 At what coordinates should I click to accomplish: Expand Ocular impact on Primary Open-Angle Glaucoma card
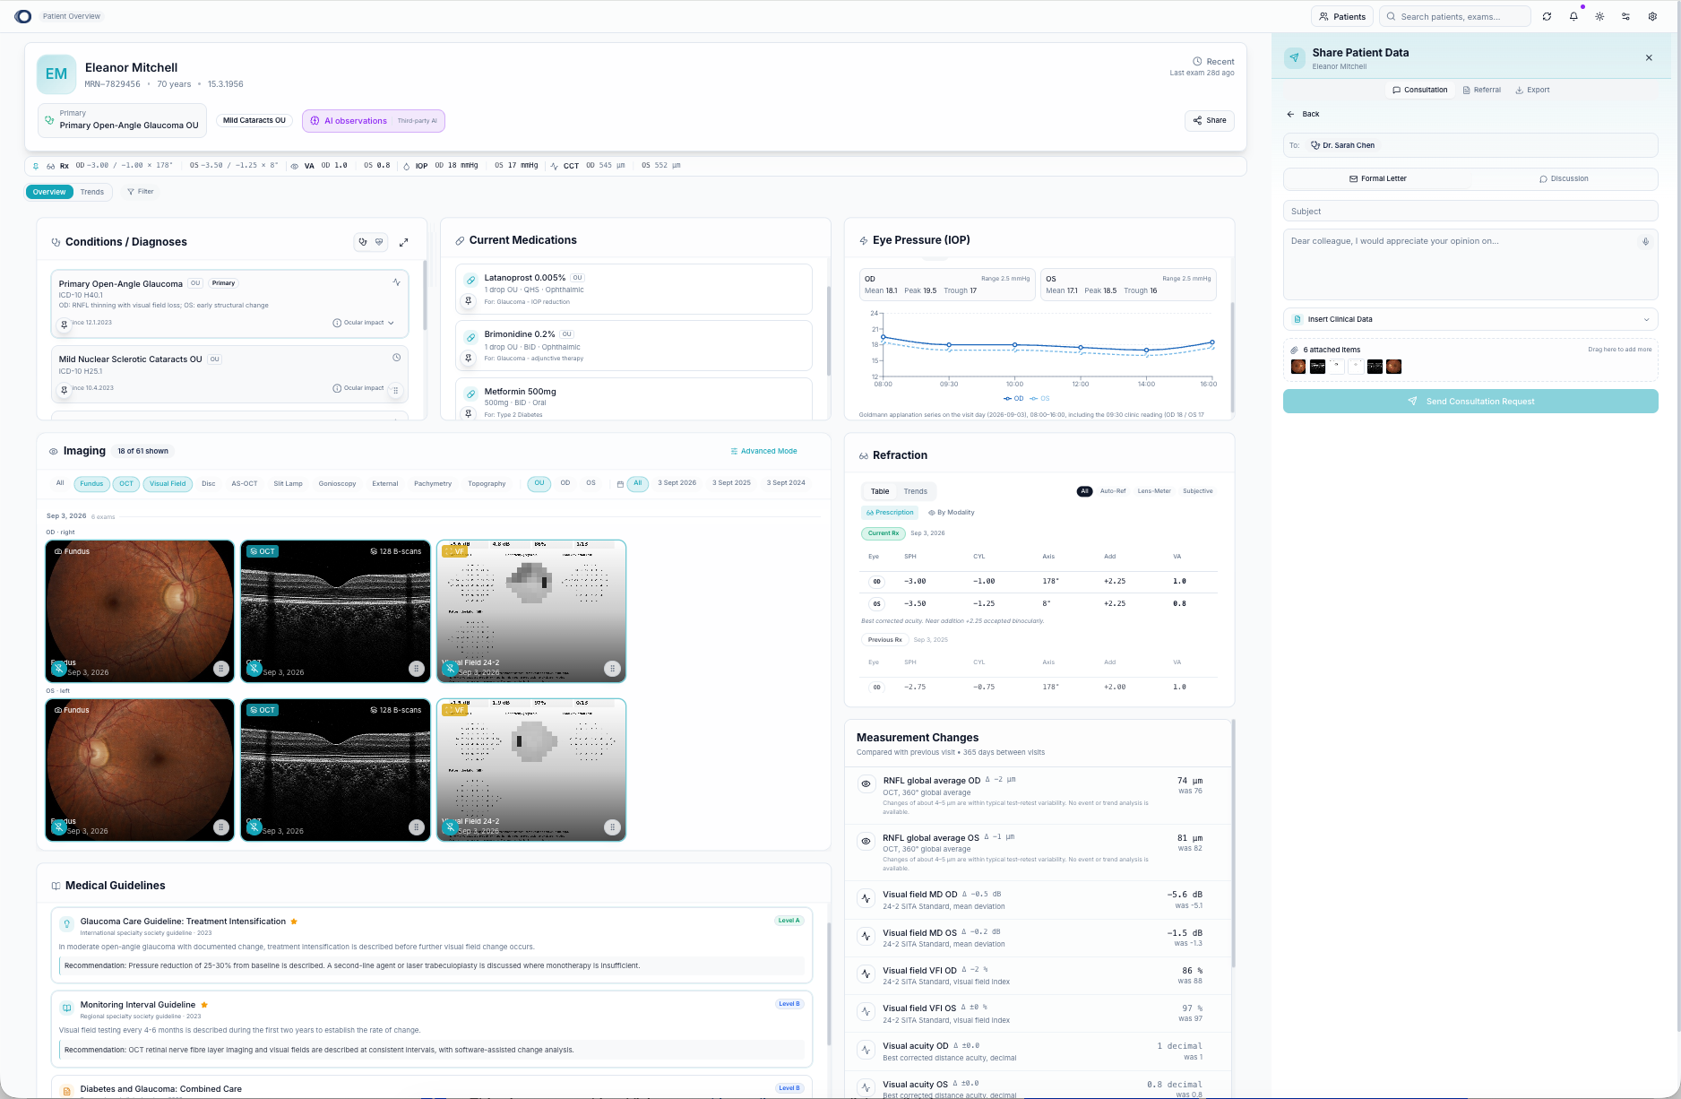[364, 323]
